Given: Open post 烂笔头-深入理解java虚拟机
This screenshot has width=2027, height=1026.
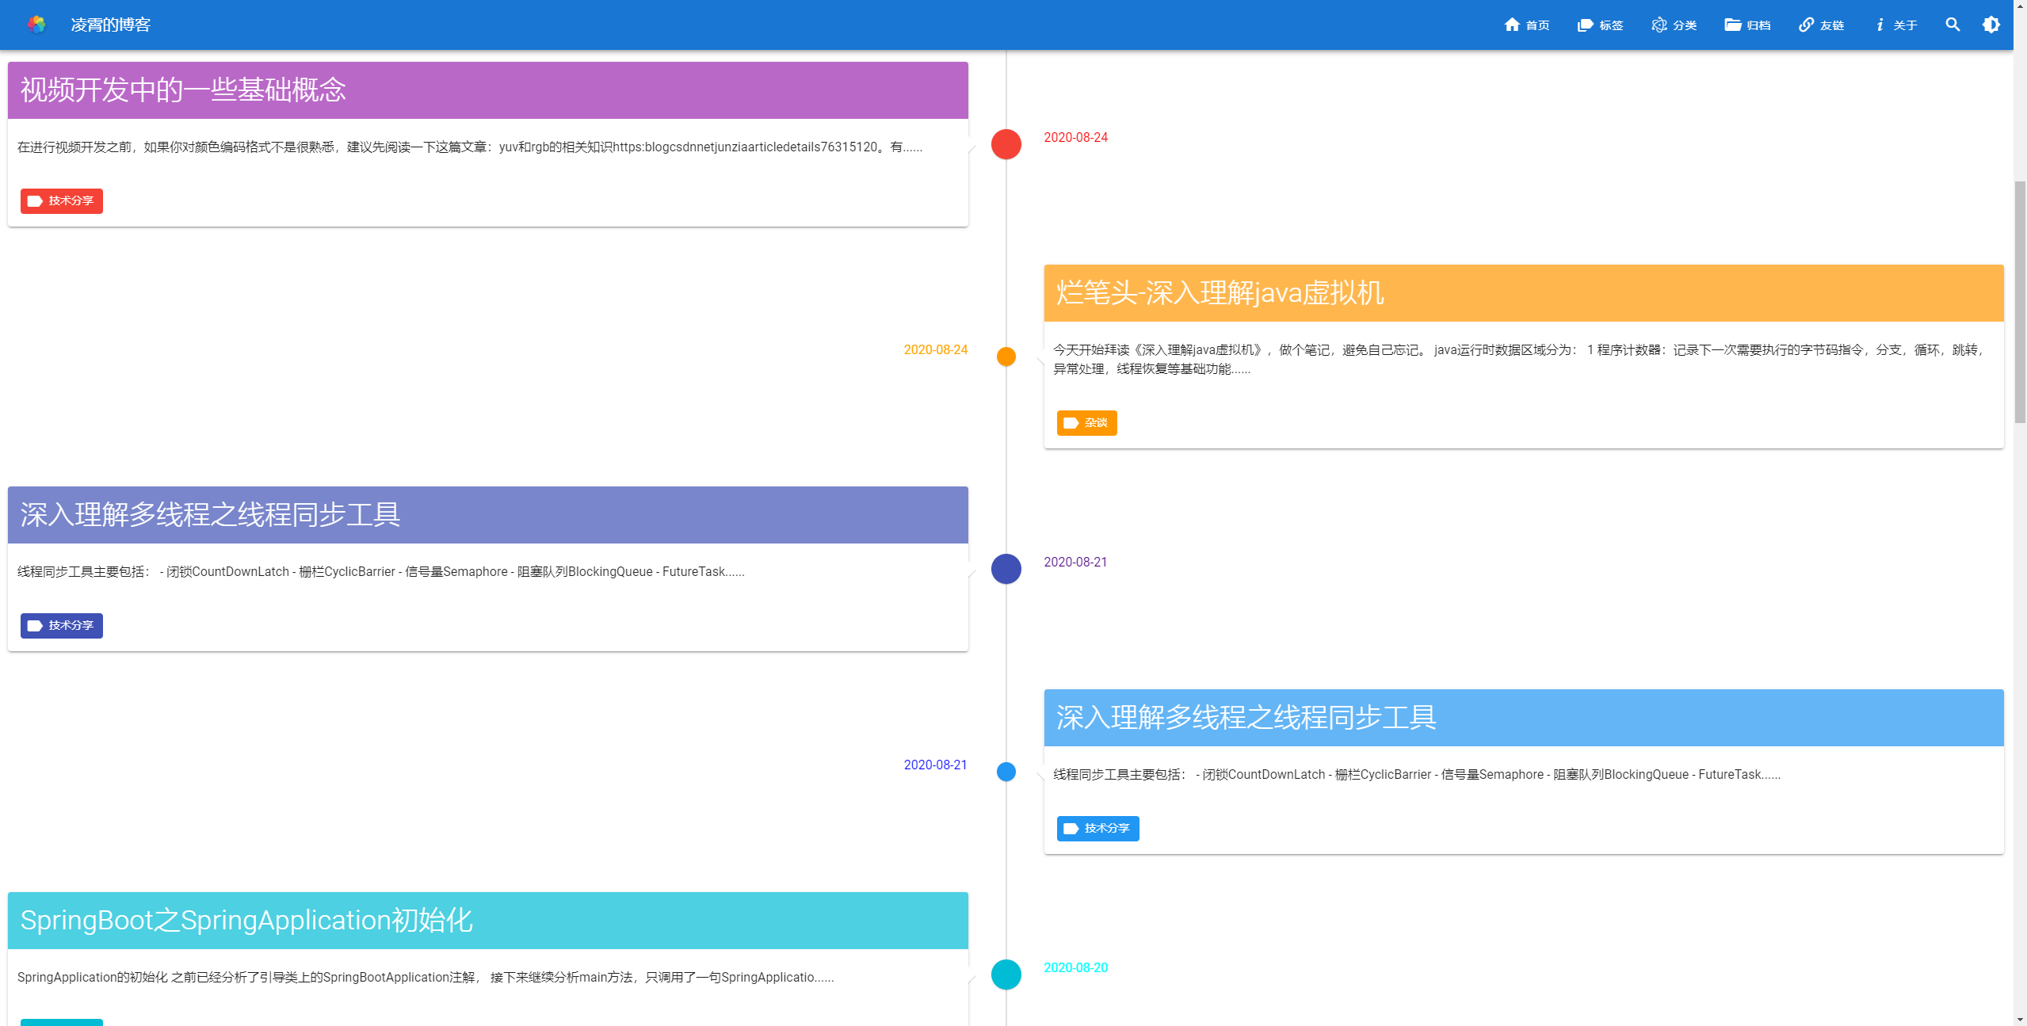Looking at the screenshot, I should [x=1220, y=293].
